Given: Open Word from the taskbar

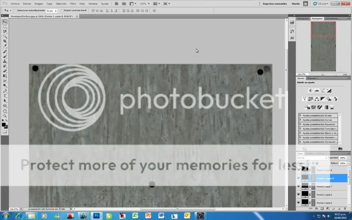Looking at the screenshot, I should (161, 216).
